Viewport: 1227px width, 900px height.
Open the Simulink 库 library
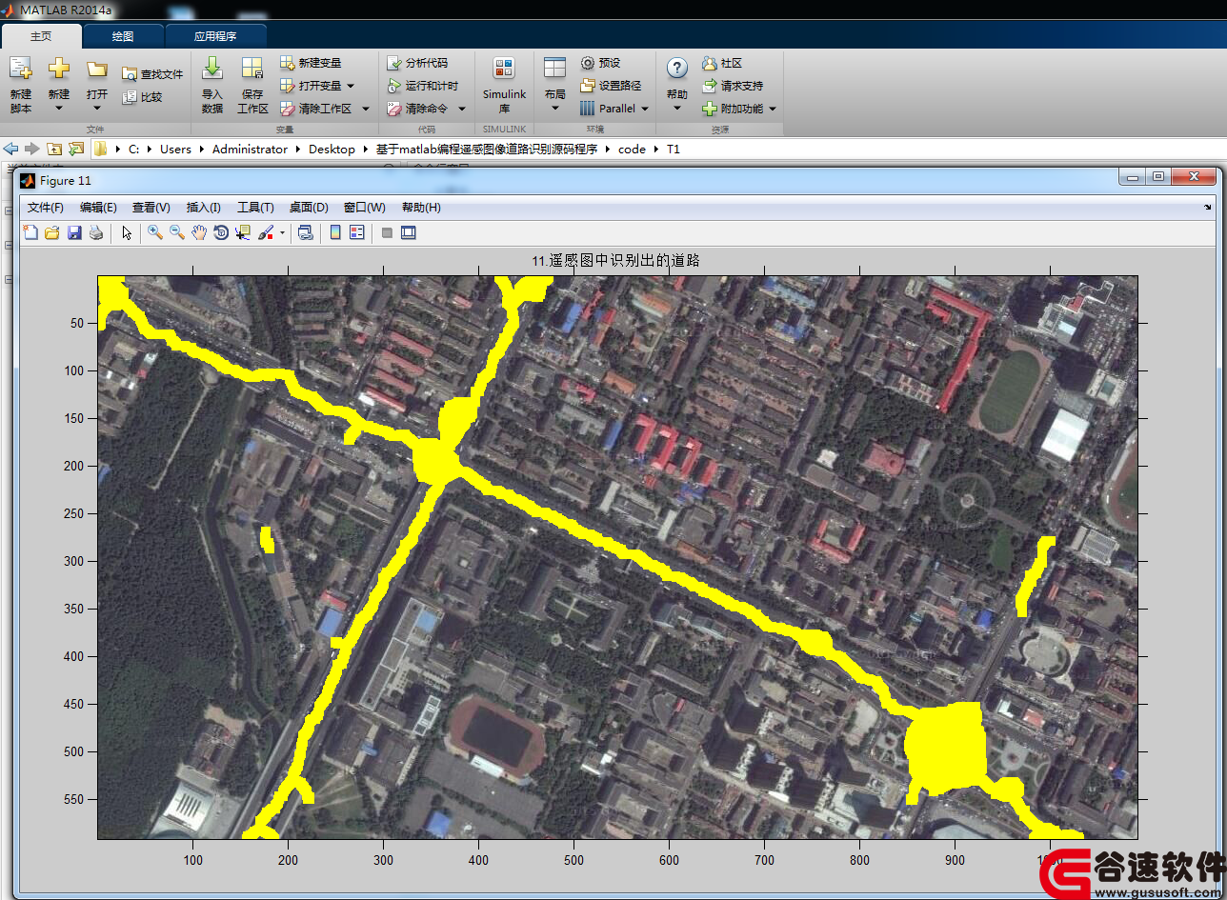(x=504, y=85)
